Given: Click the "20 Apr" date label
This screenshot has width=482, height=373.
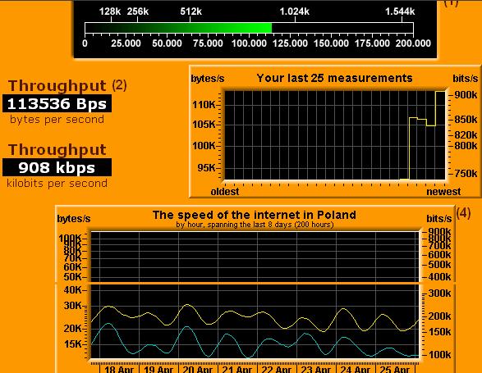Looking at the screenshot, I should pyautogui.click(x=198, y=370).
